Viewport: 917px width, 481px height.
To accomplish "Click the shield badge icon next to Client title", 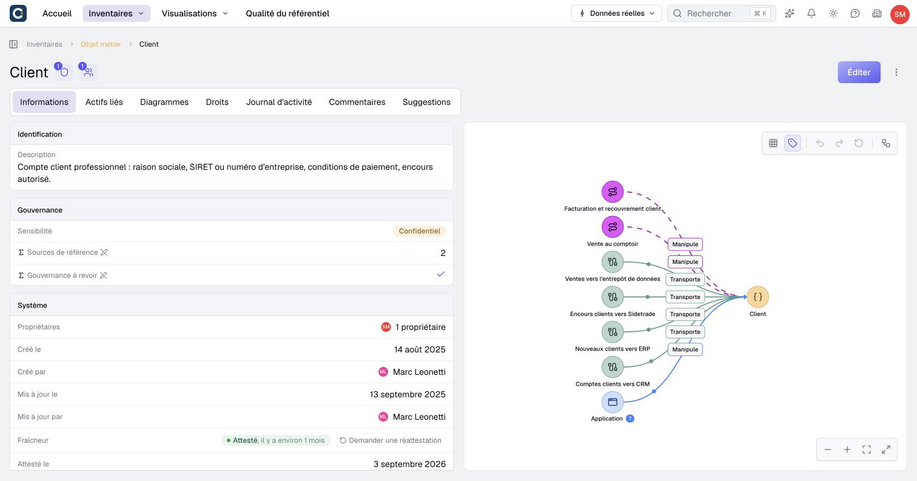I will tap(64, 72).
